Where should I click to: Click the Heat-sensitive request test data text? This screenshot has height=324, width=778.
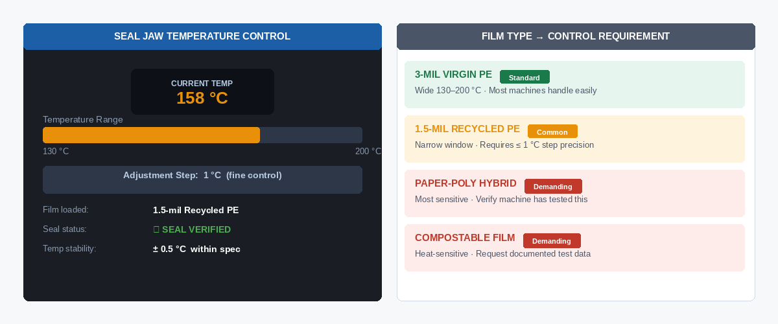(502, 254)
